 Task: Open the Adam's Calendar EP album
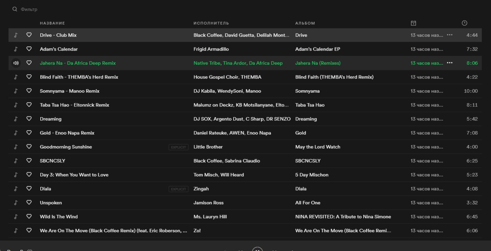pos(318,49)
